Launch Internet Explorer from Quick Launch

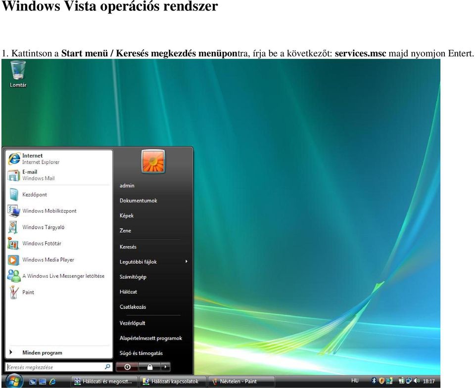tap(53, 382)
